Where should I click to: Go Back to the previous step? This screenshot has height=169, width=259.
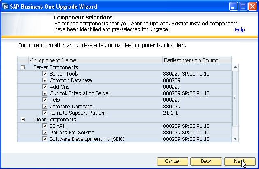click(x=206, y=161)
